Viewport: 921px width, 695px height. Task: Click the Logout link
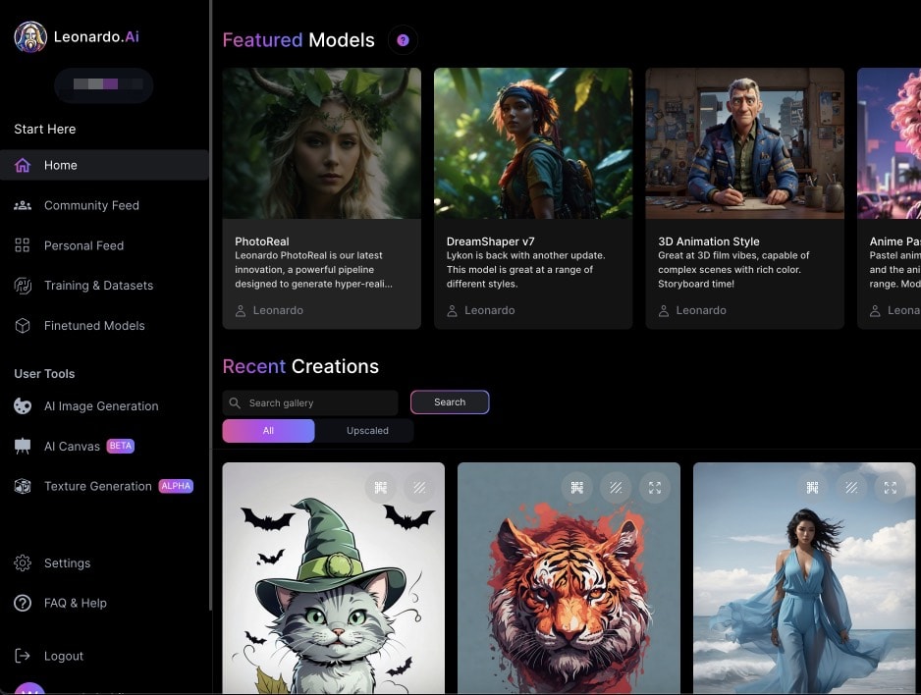(62, 656)
